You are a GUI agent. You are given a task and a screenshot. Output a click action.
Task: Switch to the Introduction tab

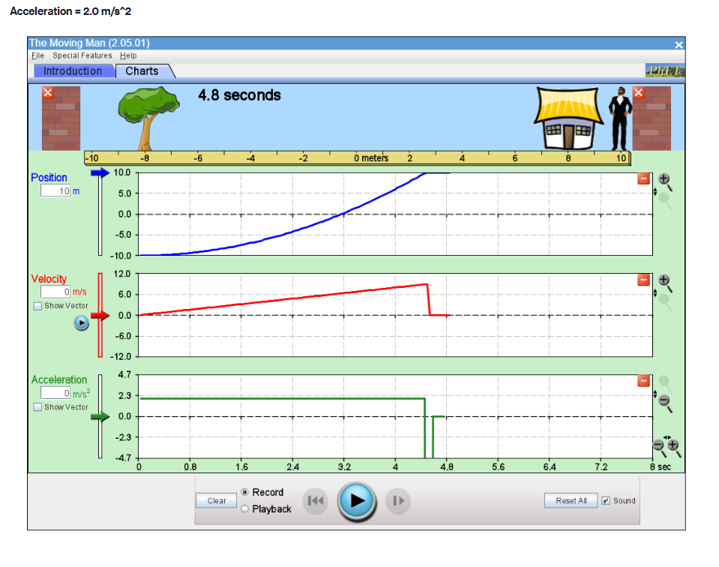tap(73, 70)
